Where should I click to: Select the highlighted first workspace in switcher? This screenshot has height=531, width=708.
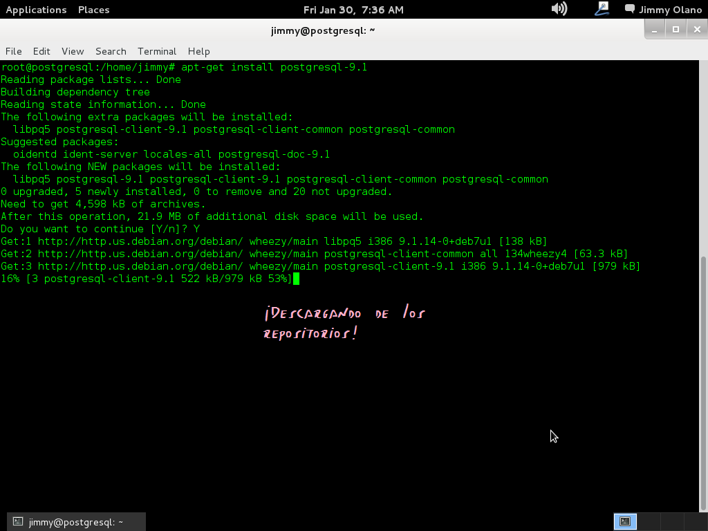625,521
